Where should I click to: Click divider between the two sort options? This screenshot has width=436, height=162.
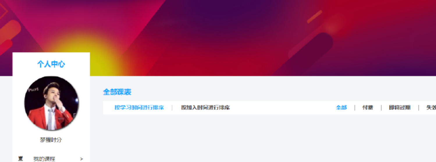coord(172,108)
